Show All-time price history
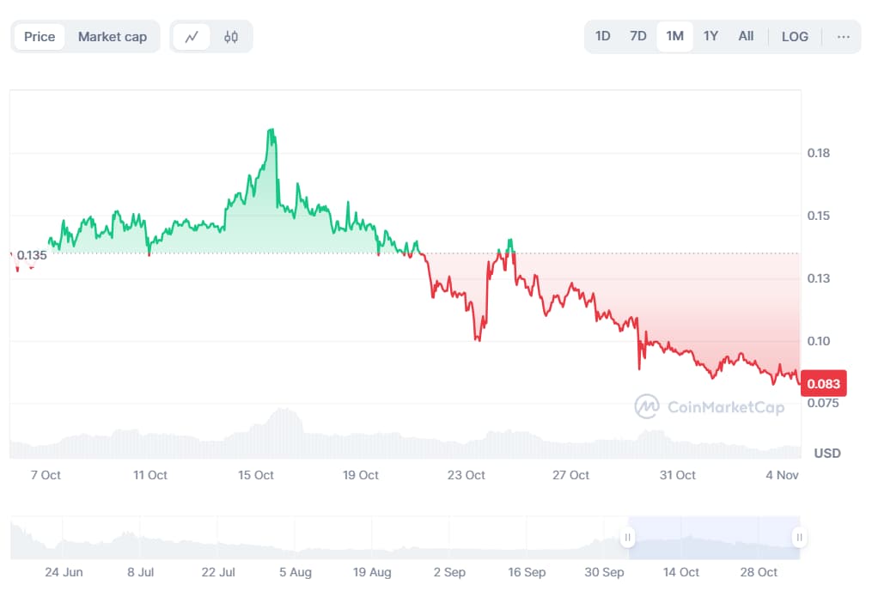 pyautogui.click(x=746, y=37)
